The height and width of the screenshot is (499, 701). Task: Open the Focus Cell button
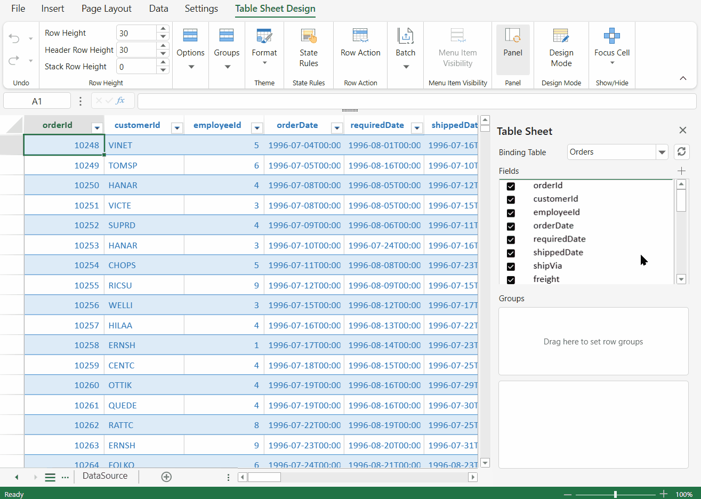[612, 47]
